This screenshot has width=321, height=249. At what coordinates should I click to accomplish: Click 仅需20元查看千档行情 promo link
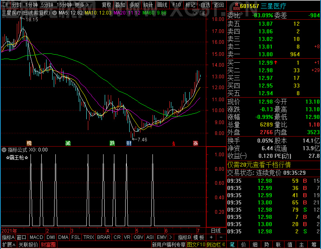[259, 165]
